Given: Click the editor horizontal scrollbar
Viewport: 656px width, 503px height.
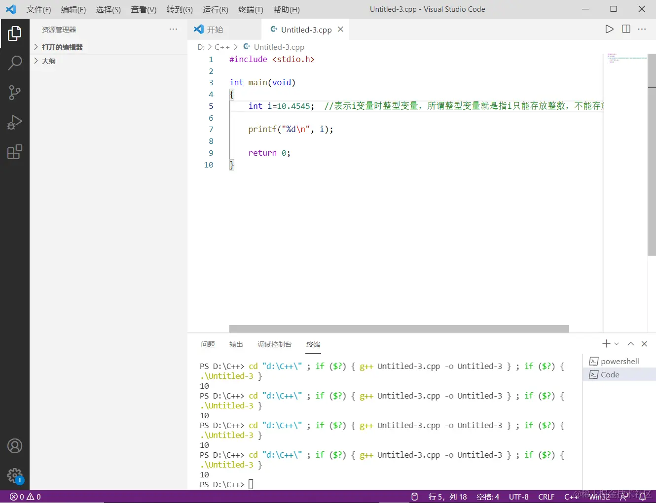Looking at the screenshot, I should click(x=399, y=329).
